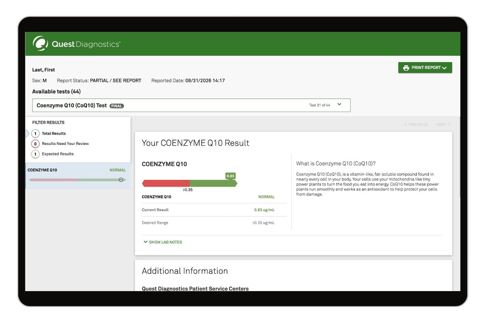Click the 0.83 result range bar

(x=190, y=183)
